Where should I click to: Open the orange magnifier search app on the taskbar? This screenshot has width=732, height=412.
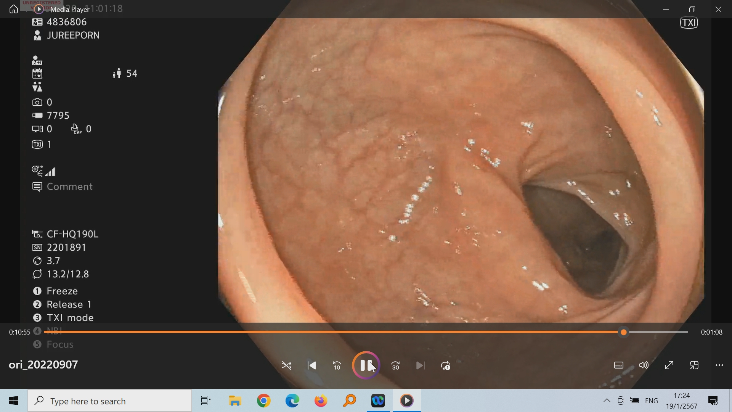[350, 401]
